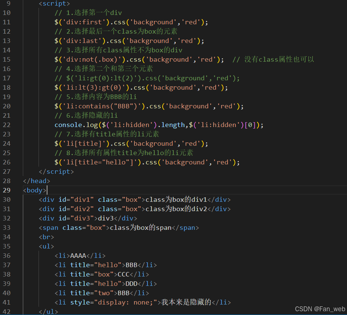This screenshot has width=347, height=315.
Task: Click the length property on line 22
Action: pos(173,125)
